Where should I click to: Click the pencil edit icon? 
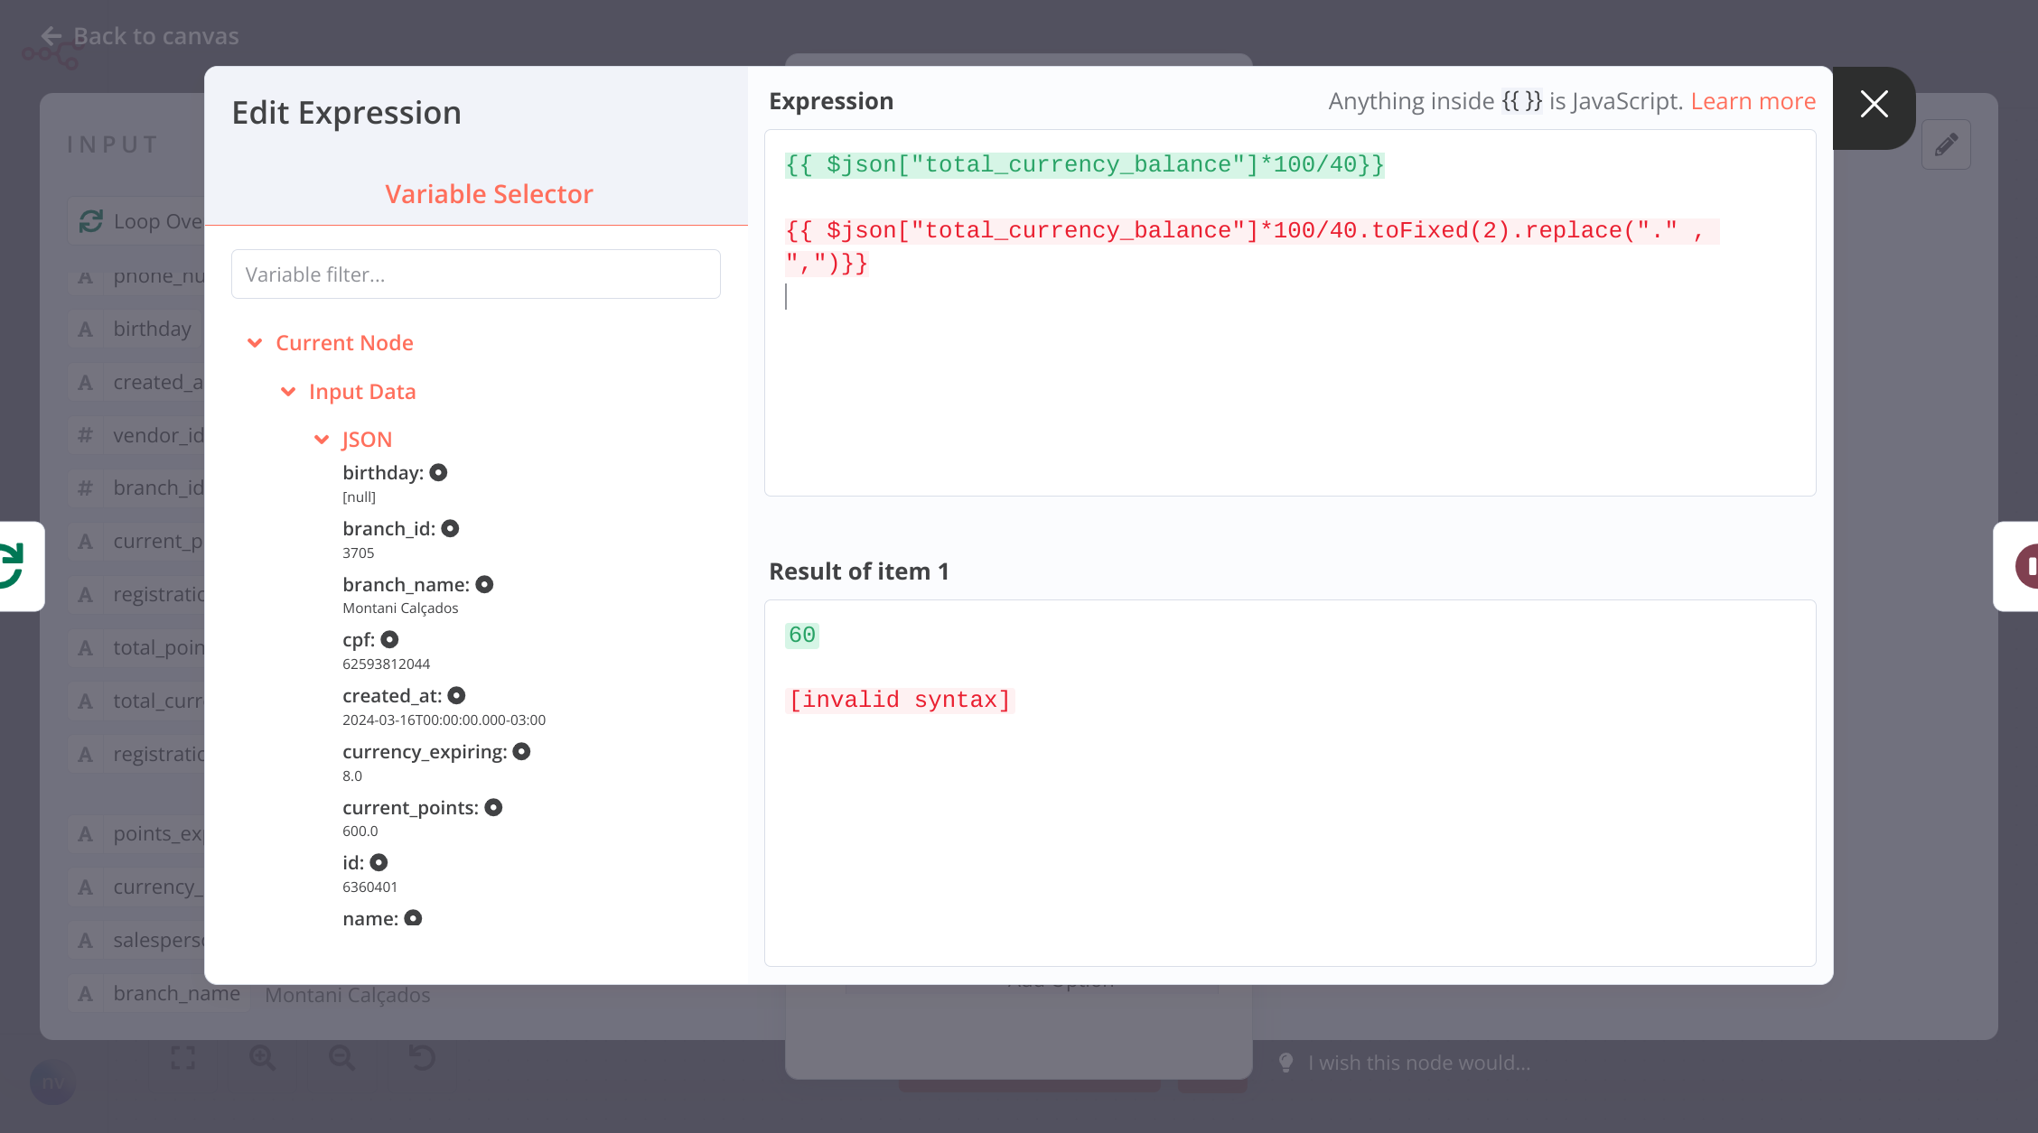pos(1946,144)
